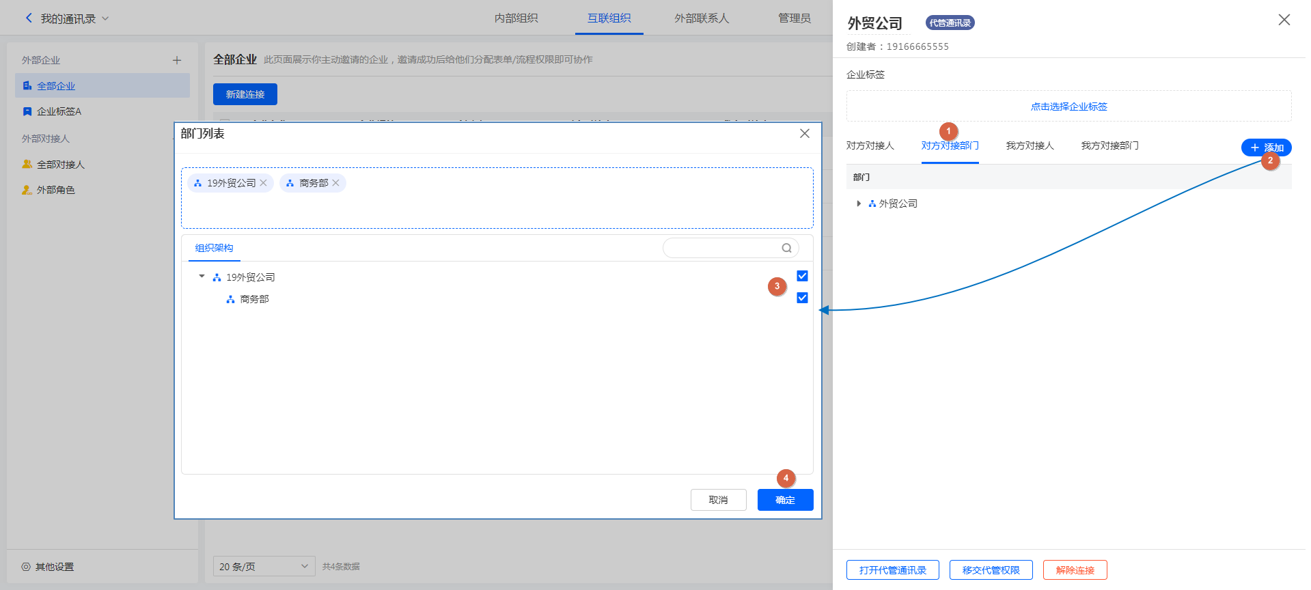Viewport: 1311px width, 590px height.
Task: Uncheck the 商务部 checkbox
Action: [802, 298]
